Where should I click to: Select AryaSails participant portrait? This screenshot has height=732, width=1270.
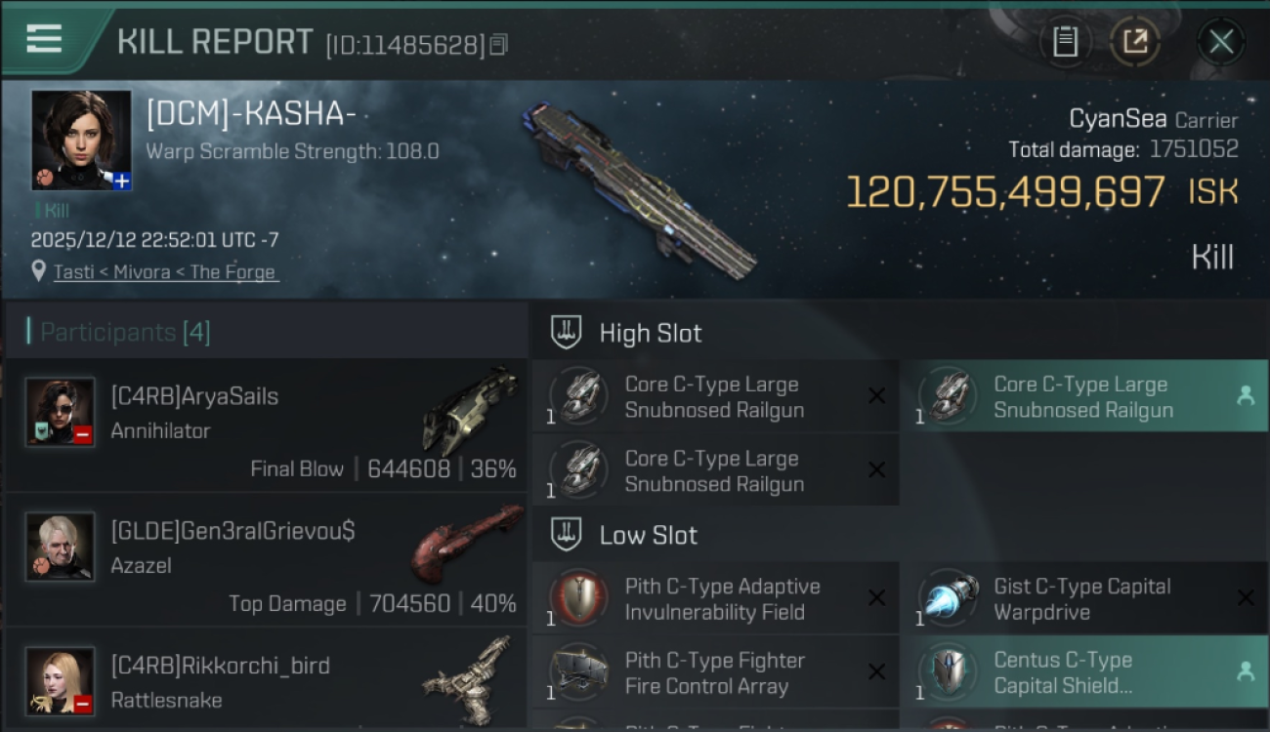60,412
